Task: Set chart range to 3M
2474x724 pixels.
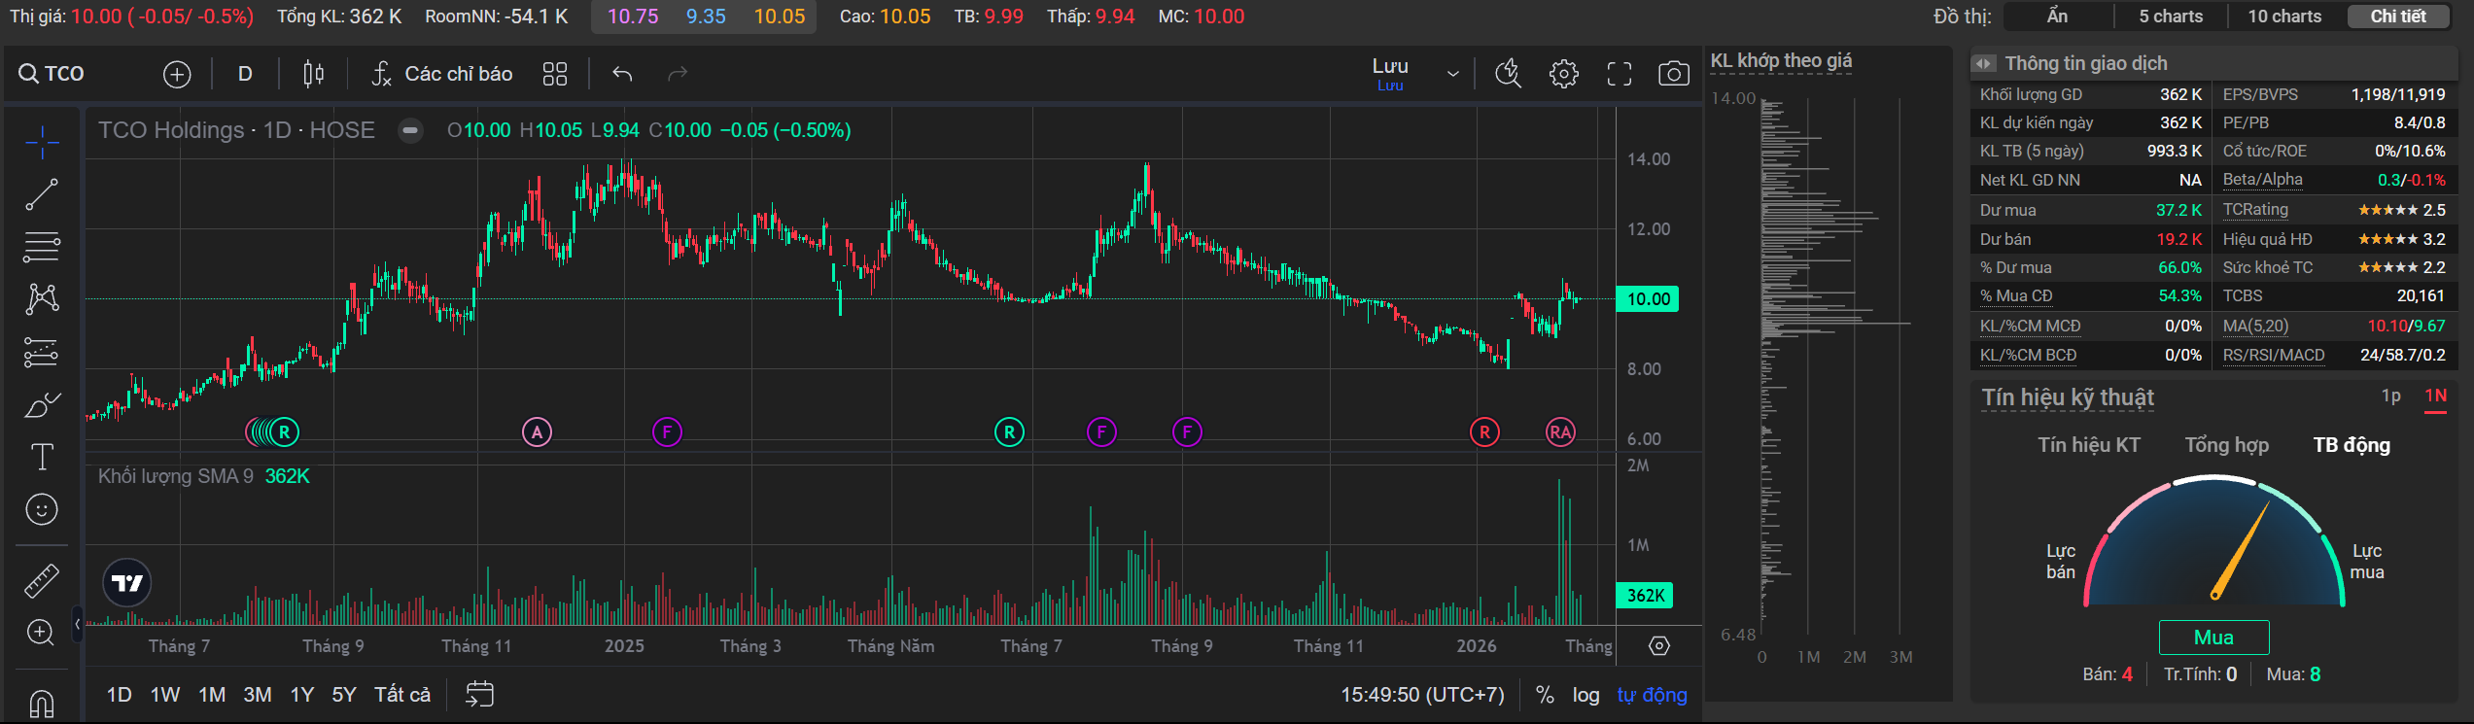Action: click(x=258, y=695)
